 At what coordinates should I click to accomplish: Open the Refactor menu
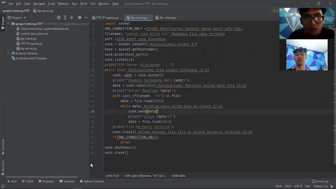coord(63,4)
